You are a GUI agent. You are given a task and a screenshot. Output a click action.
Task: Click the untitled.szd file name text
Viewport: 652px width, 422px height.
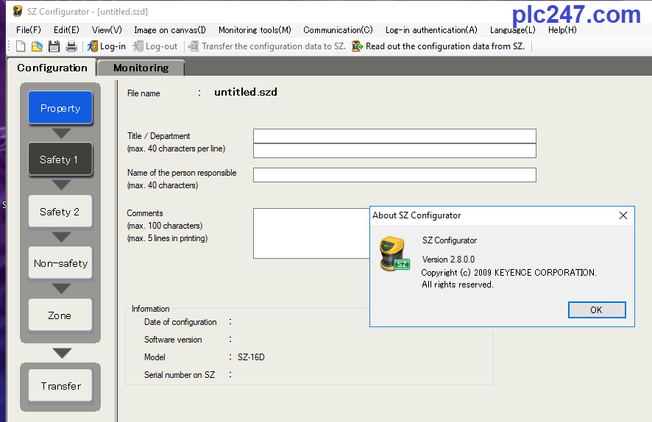click(246, 92)
